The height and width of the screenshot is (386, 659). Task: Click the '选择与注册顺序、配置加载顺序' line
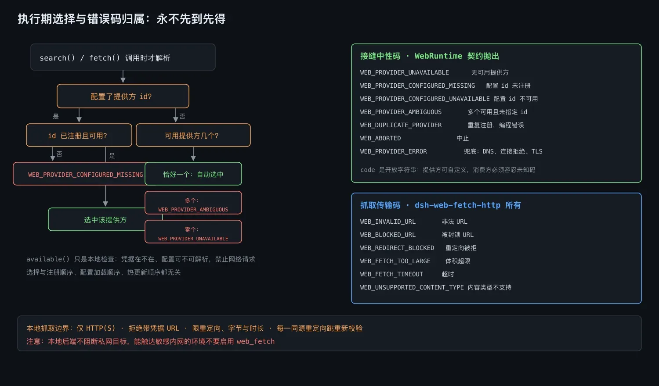click(x=104, y=272)
